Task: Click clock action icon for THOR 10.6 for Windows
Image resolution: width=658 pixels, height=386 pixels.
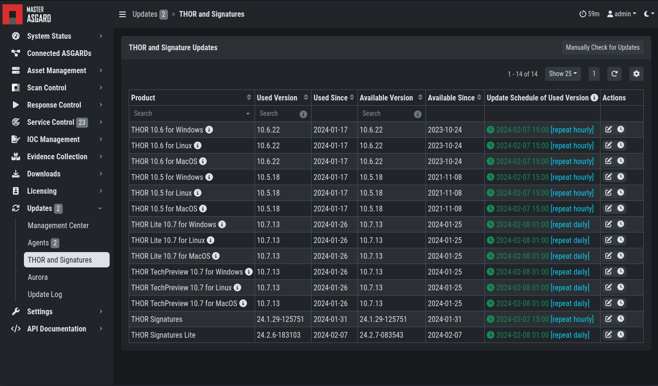Action: (x=621, y=129)
